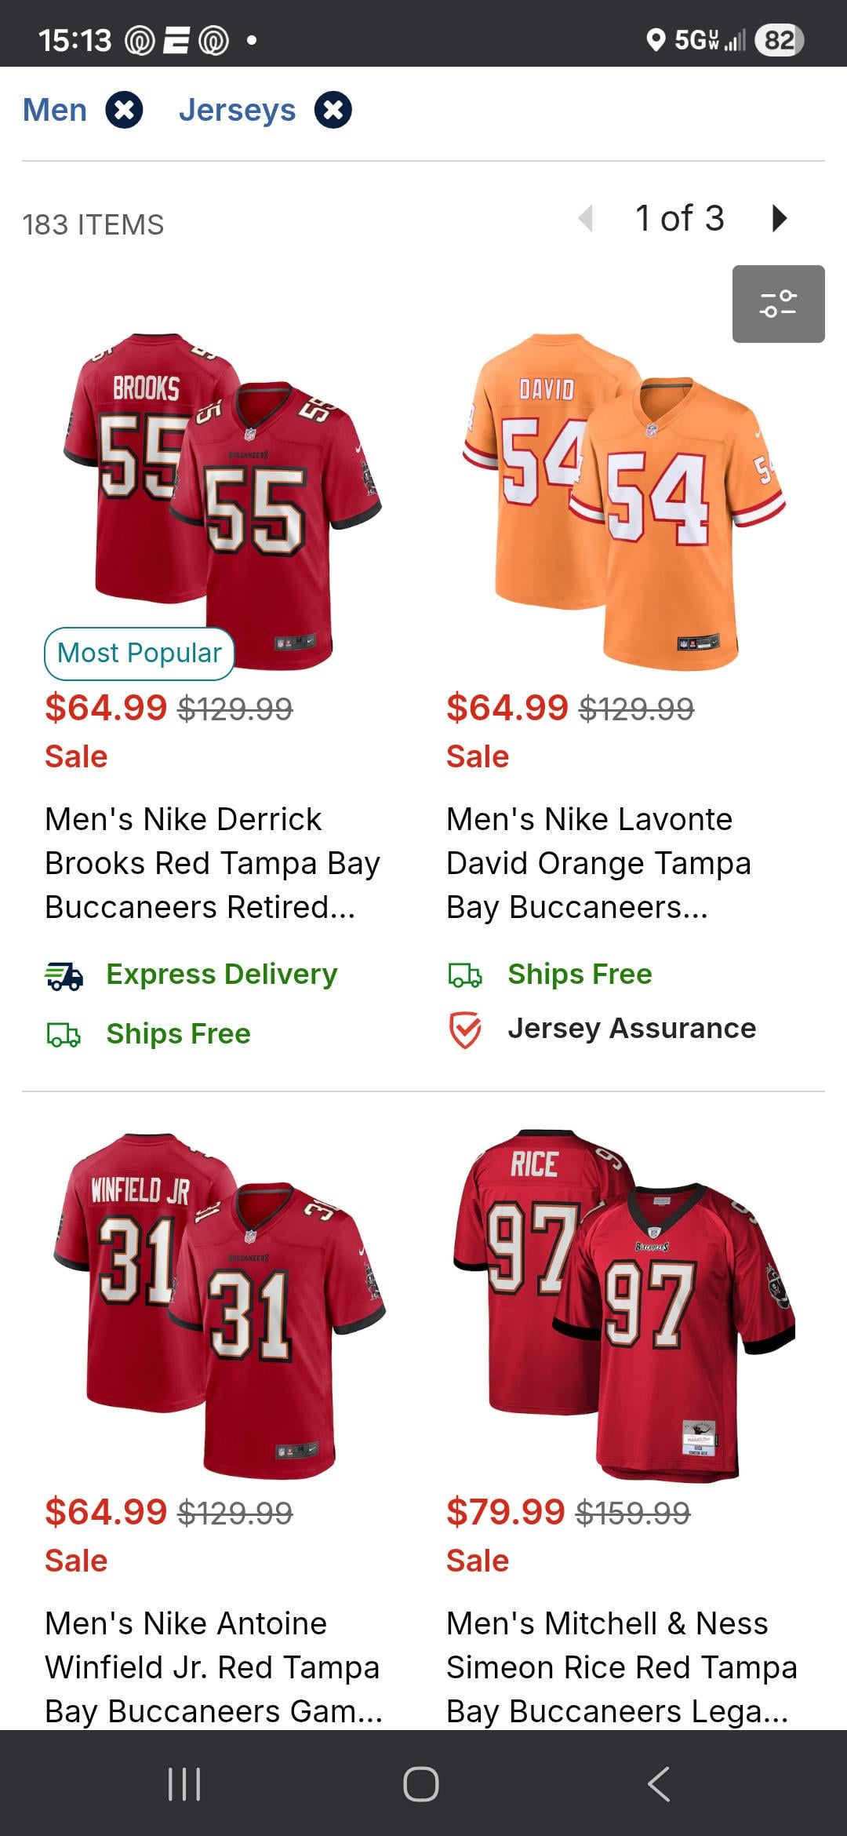Open the filter and sort options

(778, 304)
